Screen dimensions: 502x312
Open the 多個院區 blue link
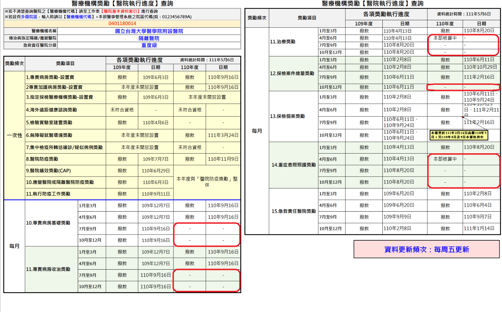(x=29, y=17)
